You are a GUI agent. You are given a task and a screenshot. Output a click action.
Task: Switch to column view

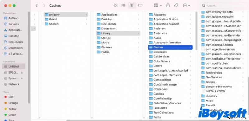[132, 6]
